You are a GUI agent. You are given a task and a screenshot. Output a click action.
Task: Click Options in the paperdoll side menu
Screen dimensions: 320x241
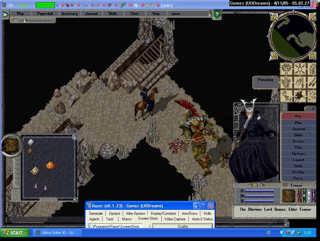pos(299,154)
